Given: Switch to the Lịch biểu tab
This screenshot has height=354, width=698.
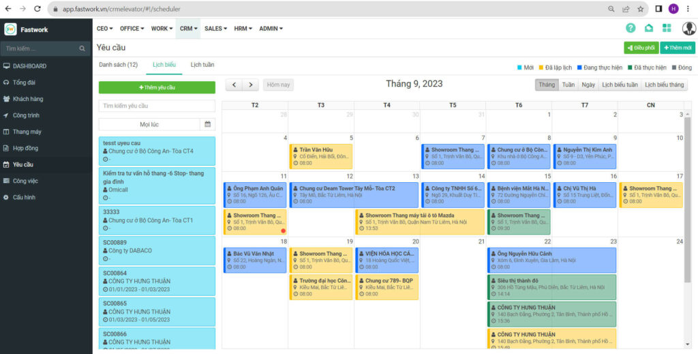Looking at the screenshot, I should (164, 65).
